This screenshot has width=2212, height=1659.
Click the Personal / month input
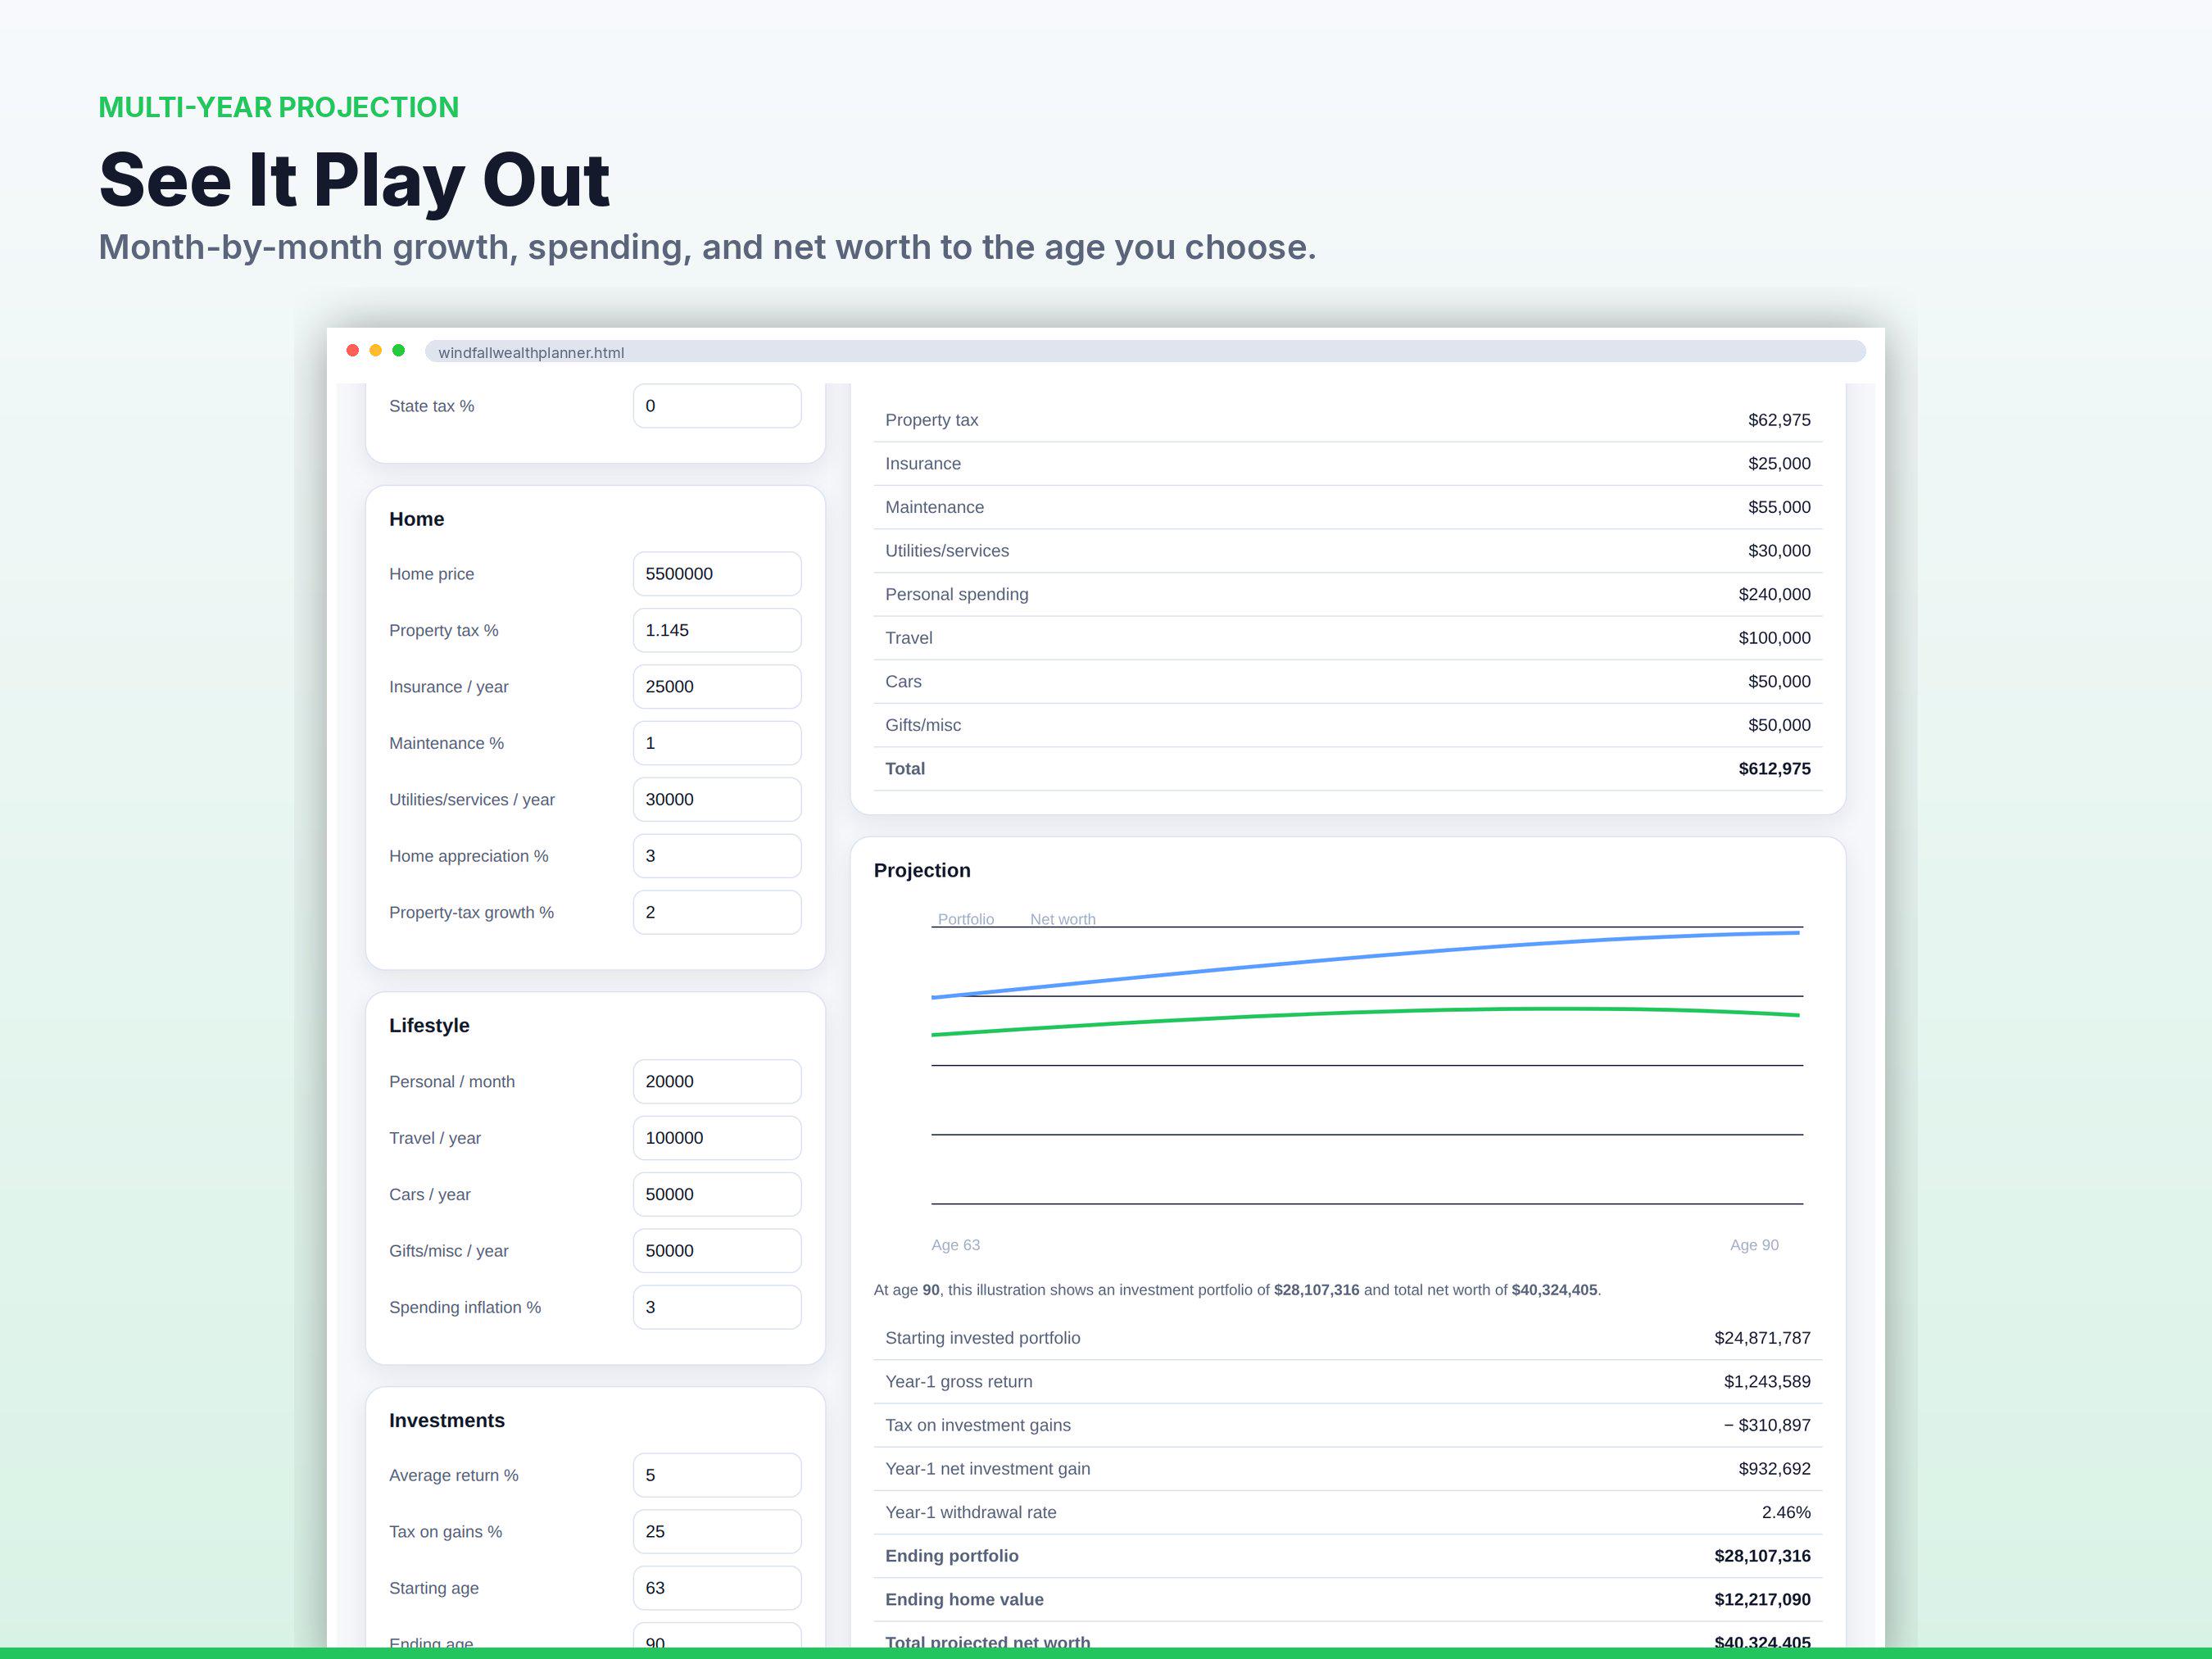pos(717,1082)
